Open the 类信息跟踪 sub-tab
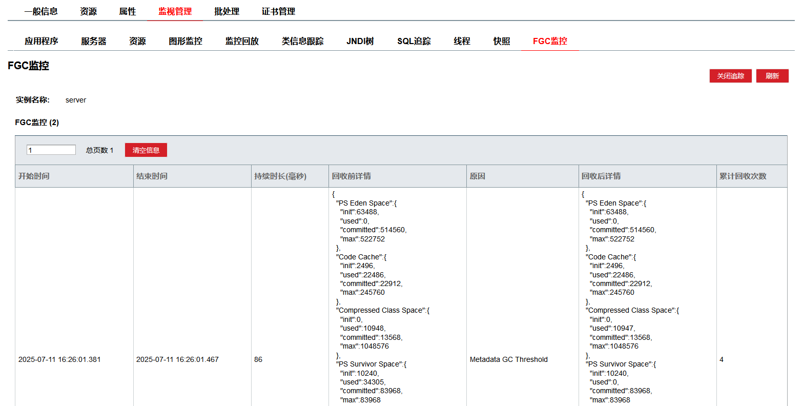This screenshot has height=406, width=803. pos(302,41)
